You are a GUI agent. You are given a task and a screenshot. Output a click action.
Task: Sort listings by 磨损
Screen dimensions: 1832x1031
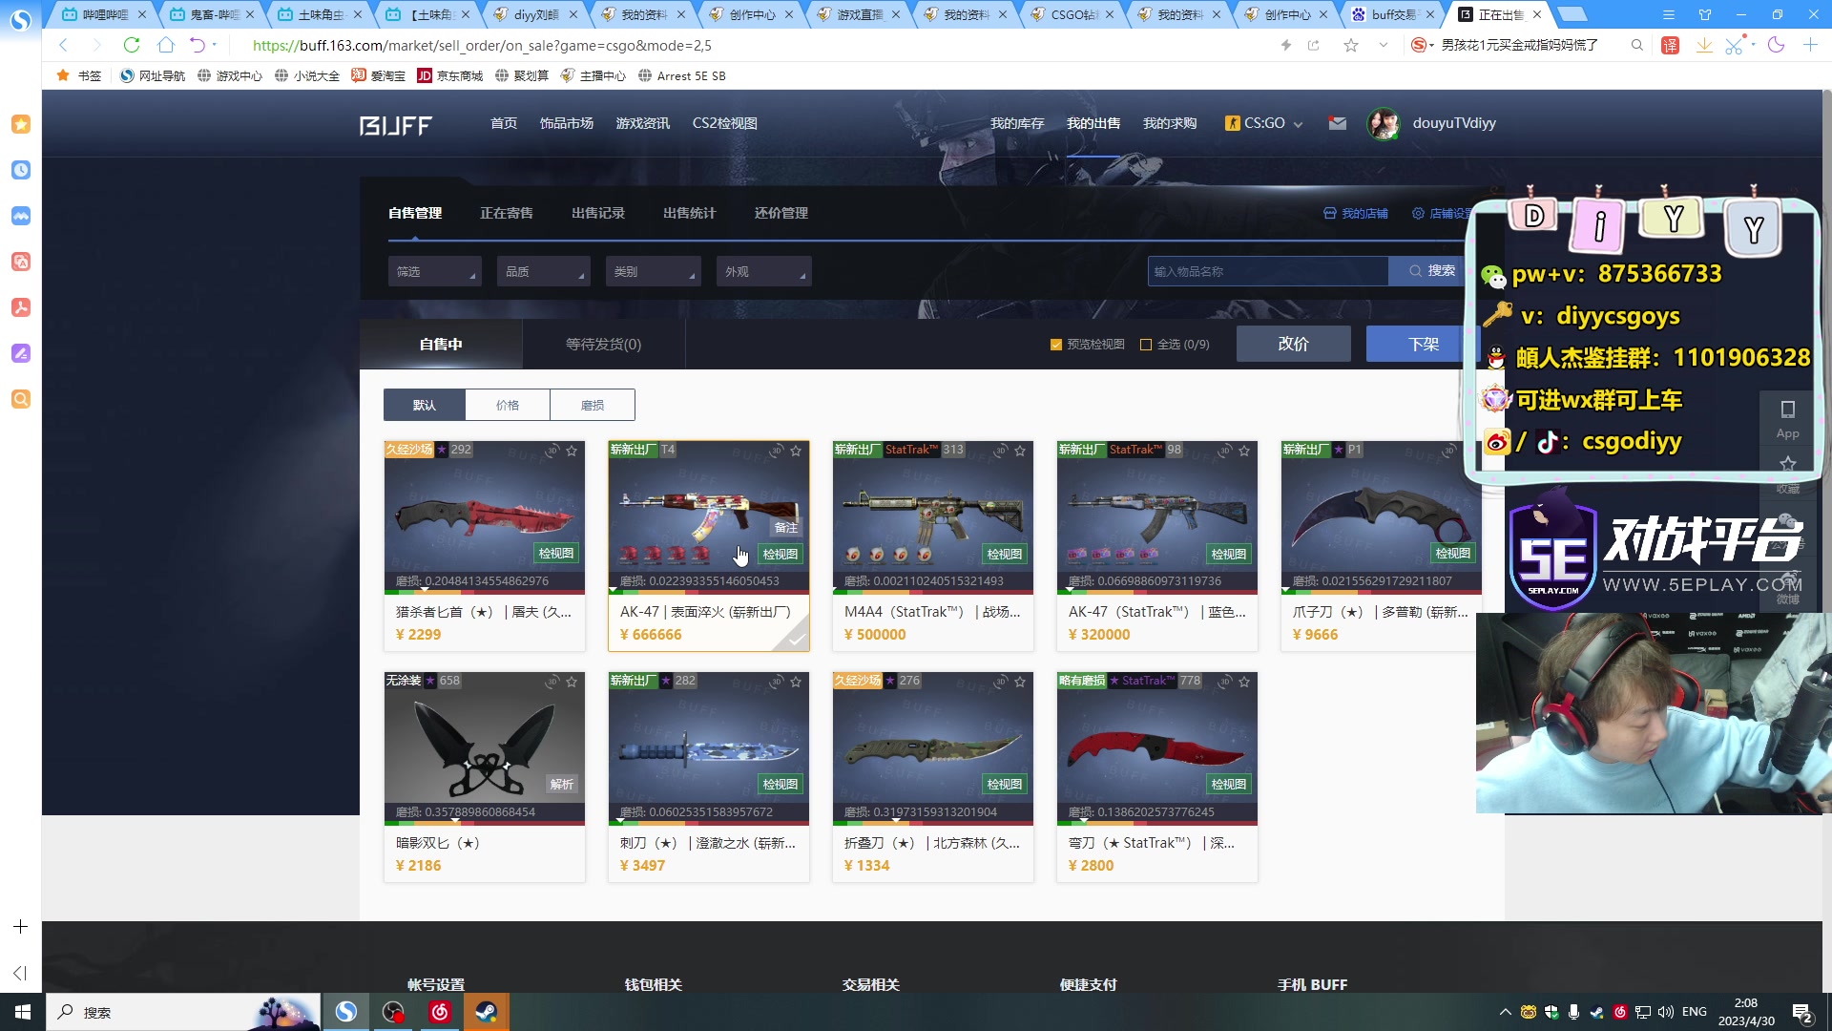click(x=593, y=405)
